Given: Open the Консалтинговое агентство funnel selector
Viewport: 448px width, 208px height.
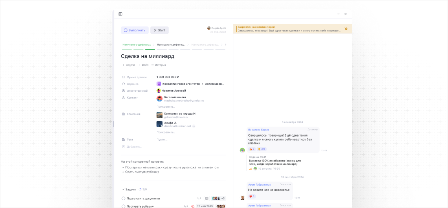Looking at the screenshot, I should tap(181, 84).
